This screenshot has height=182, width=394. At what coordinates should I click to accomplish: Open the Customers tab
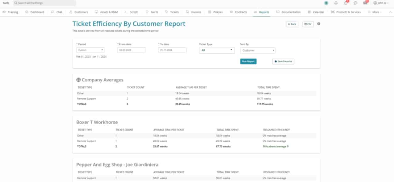tap(79, 12)
